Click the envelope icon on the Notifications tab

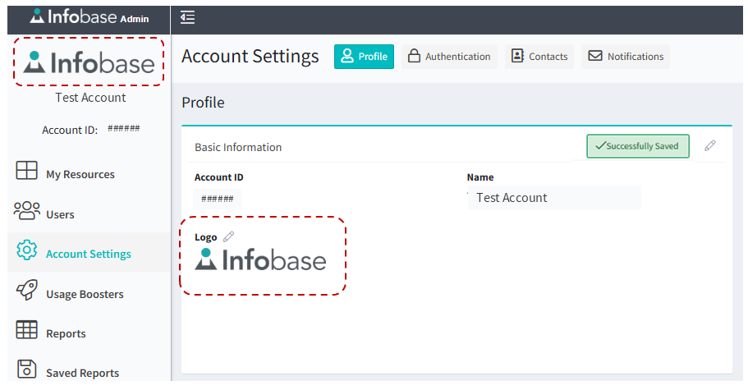click(595, 56)
